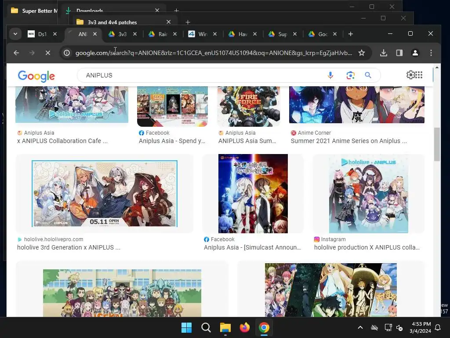
Task: Switch to the 3v3 Drive tab
Action: coord(118,34)
